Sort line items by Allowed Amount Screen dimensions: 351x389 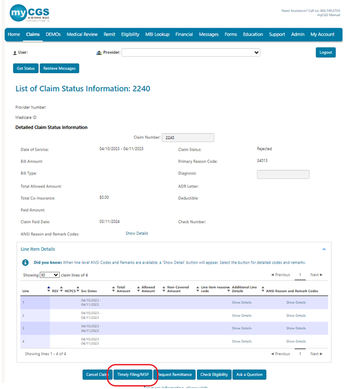138,288
